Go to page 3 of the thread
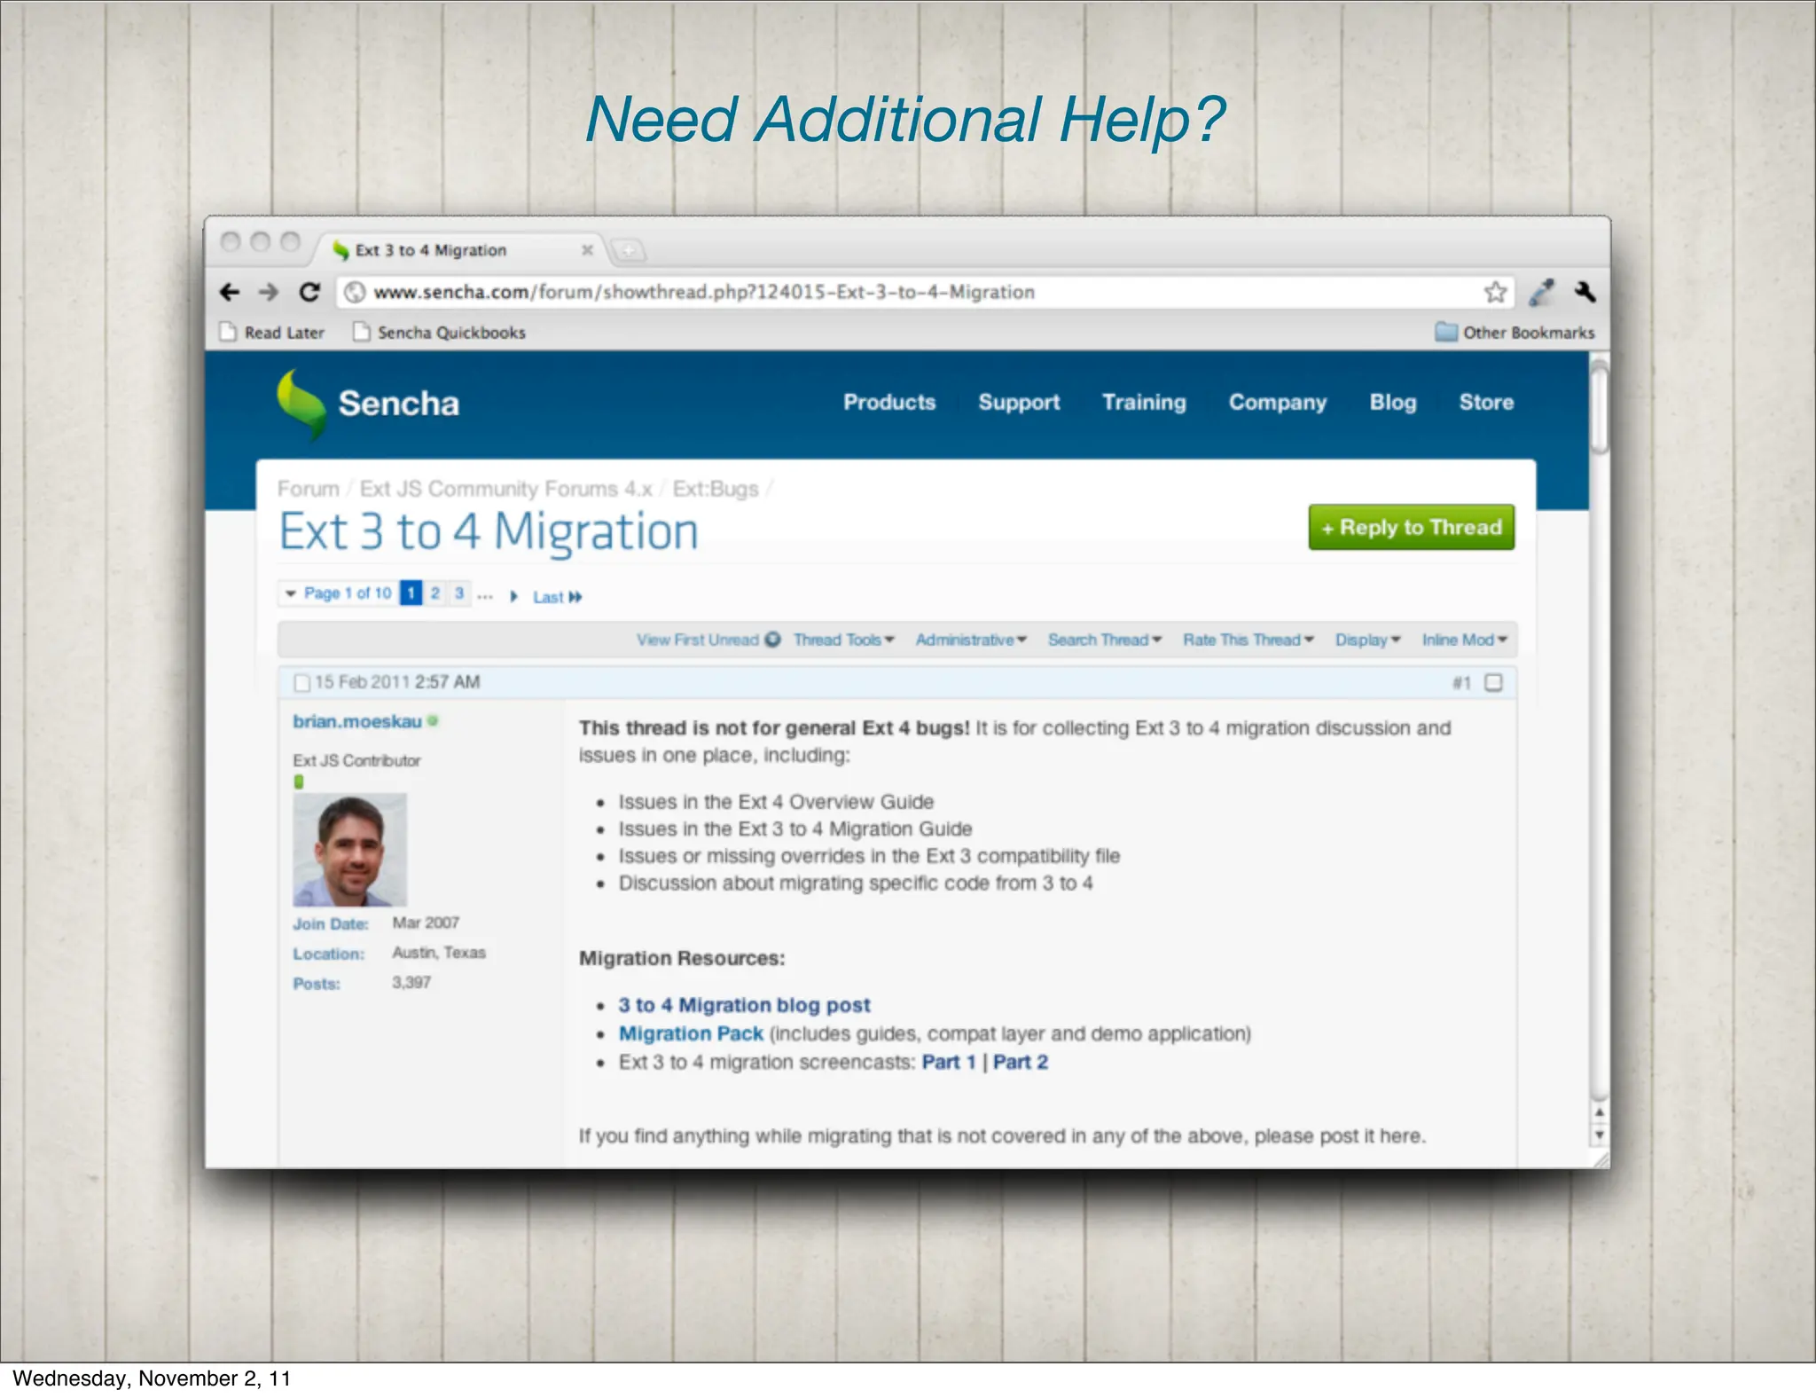 coord(459,593)
